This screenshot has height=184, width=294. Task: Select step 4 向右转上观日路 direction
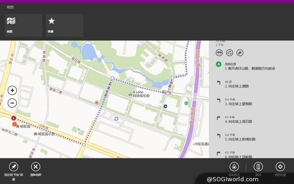point(238,121)
